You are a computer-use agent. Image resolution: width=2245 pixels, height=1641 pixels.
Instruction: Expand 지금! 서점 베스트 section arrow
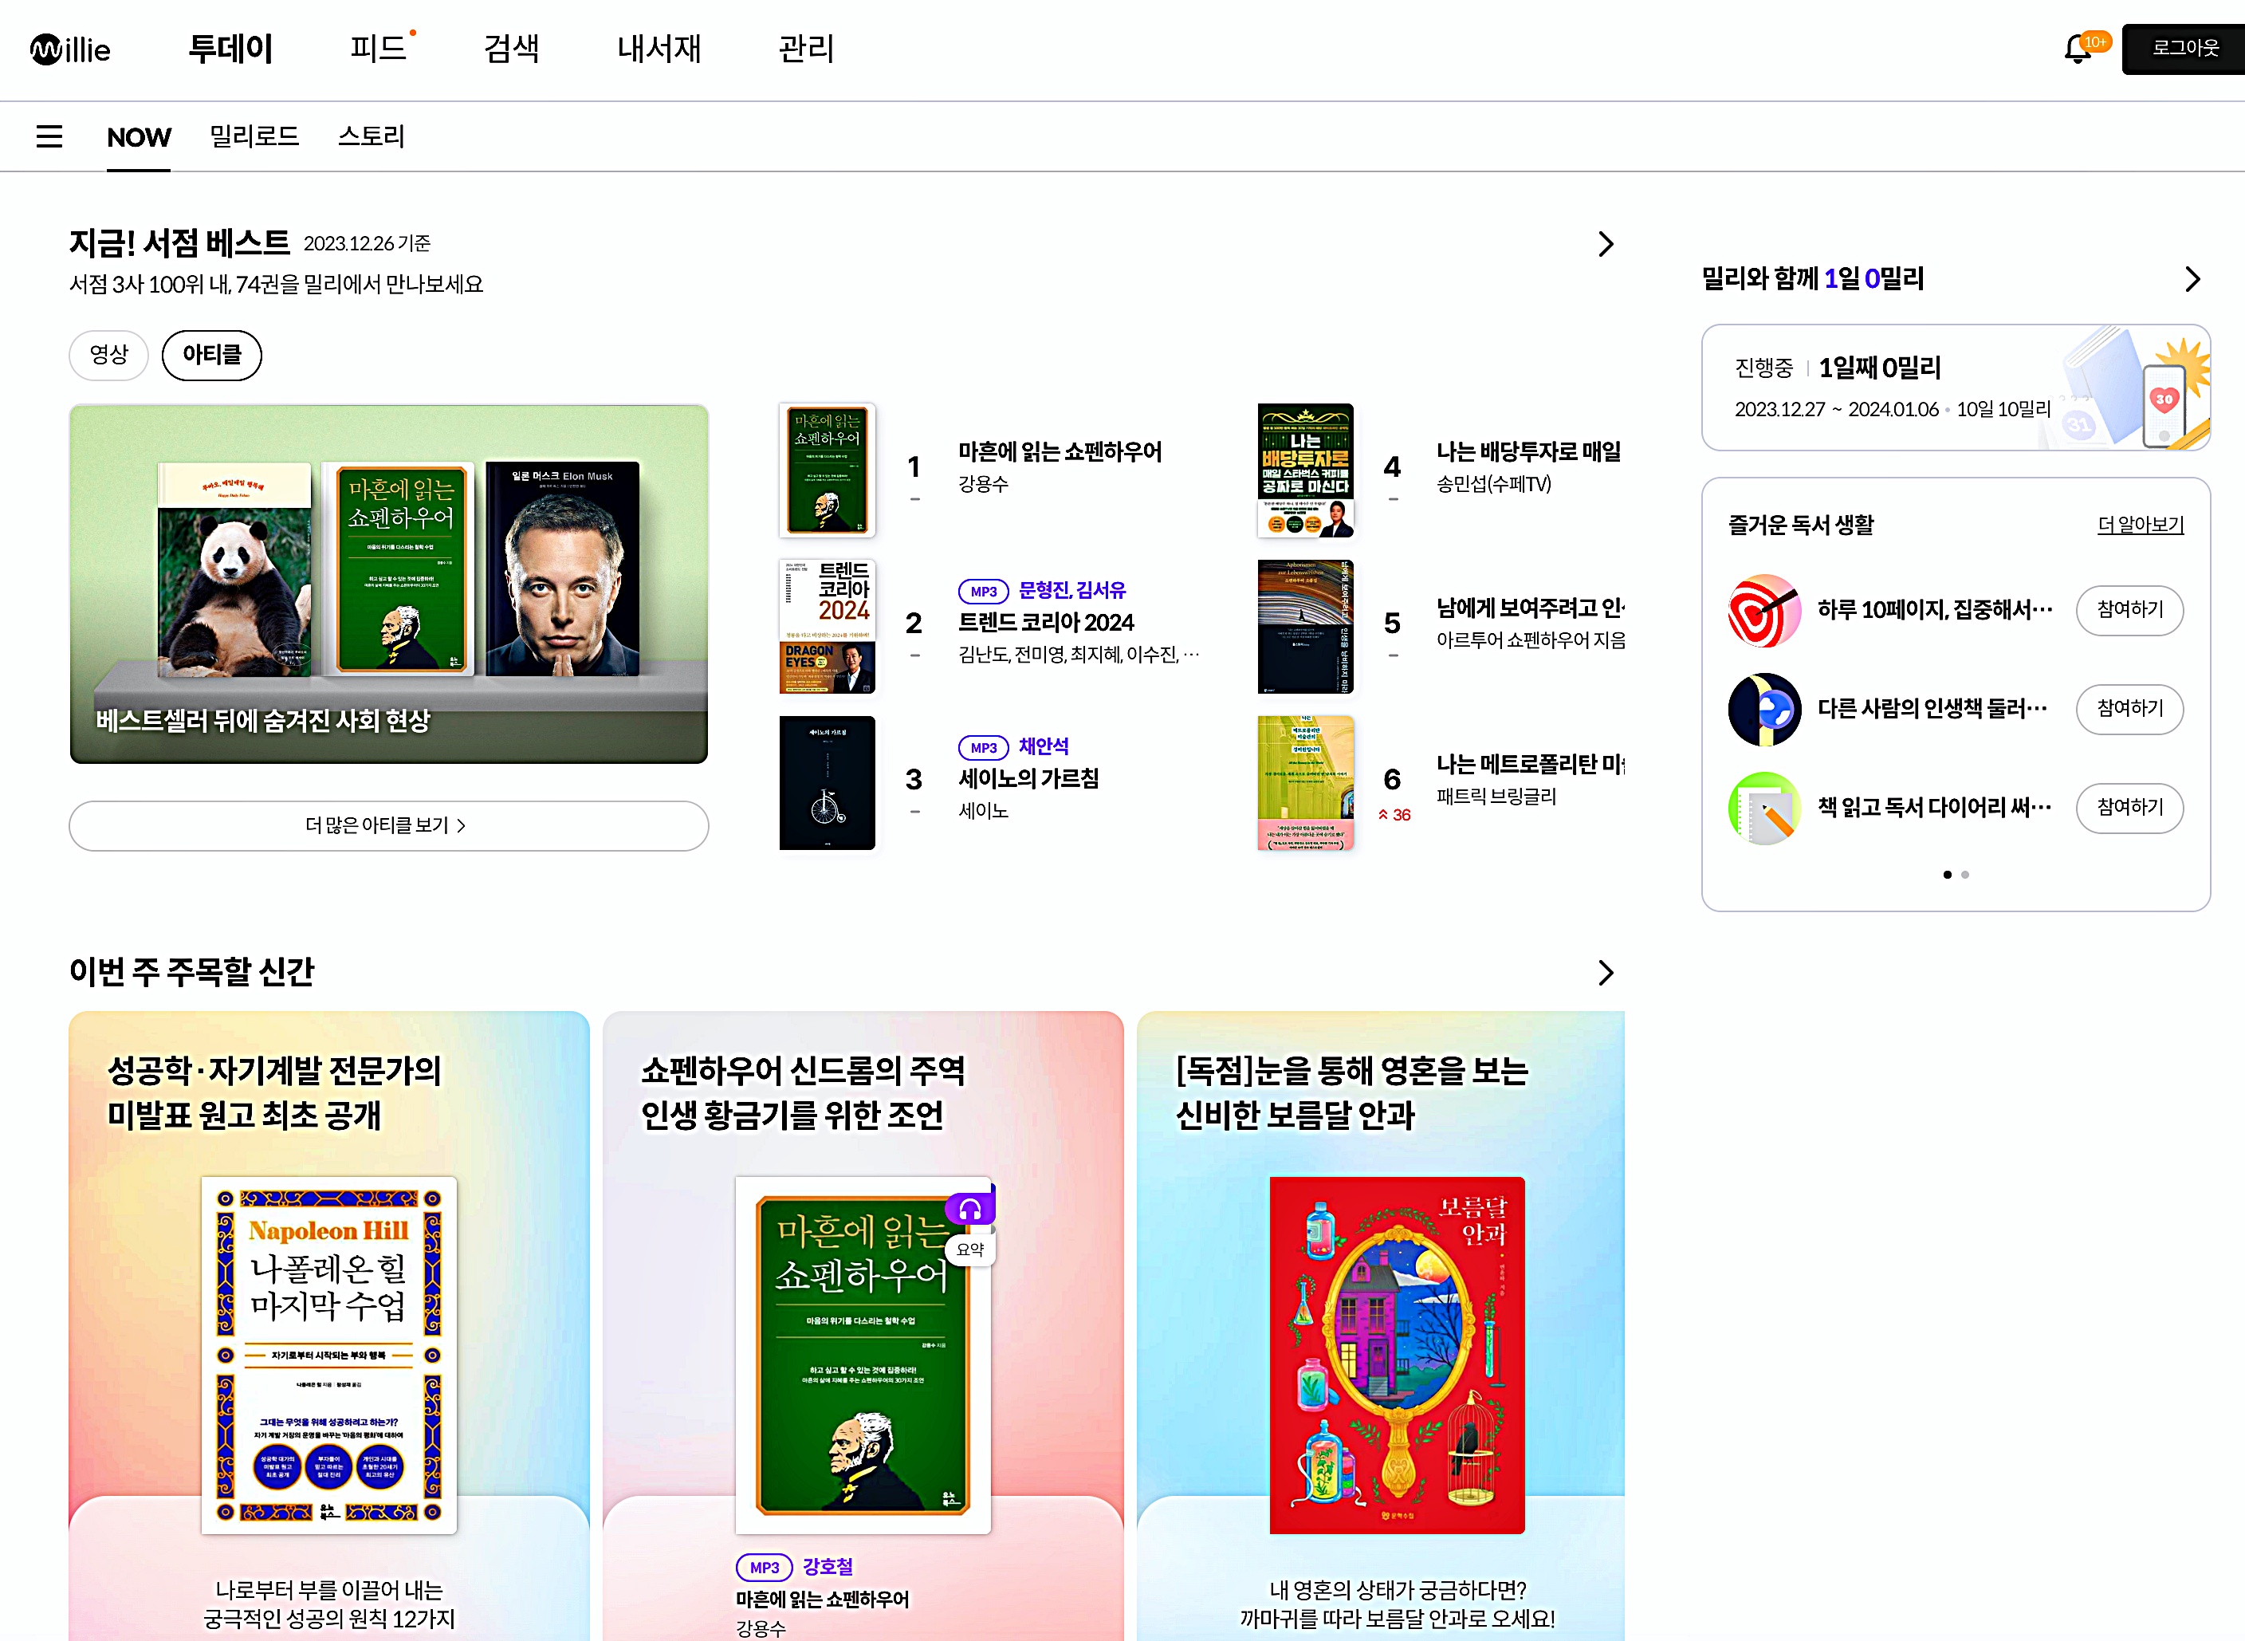tap(1605, 244)
